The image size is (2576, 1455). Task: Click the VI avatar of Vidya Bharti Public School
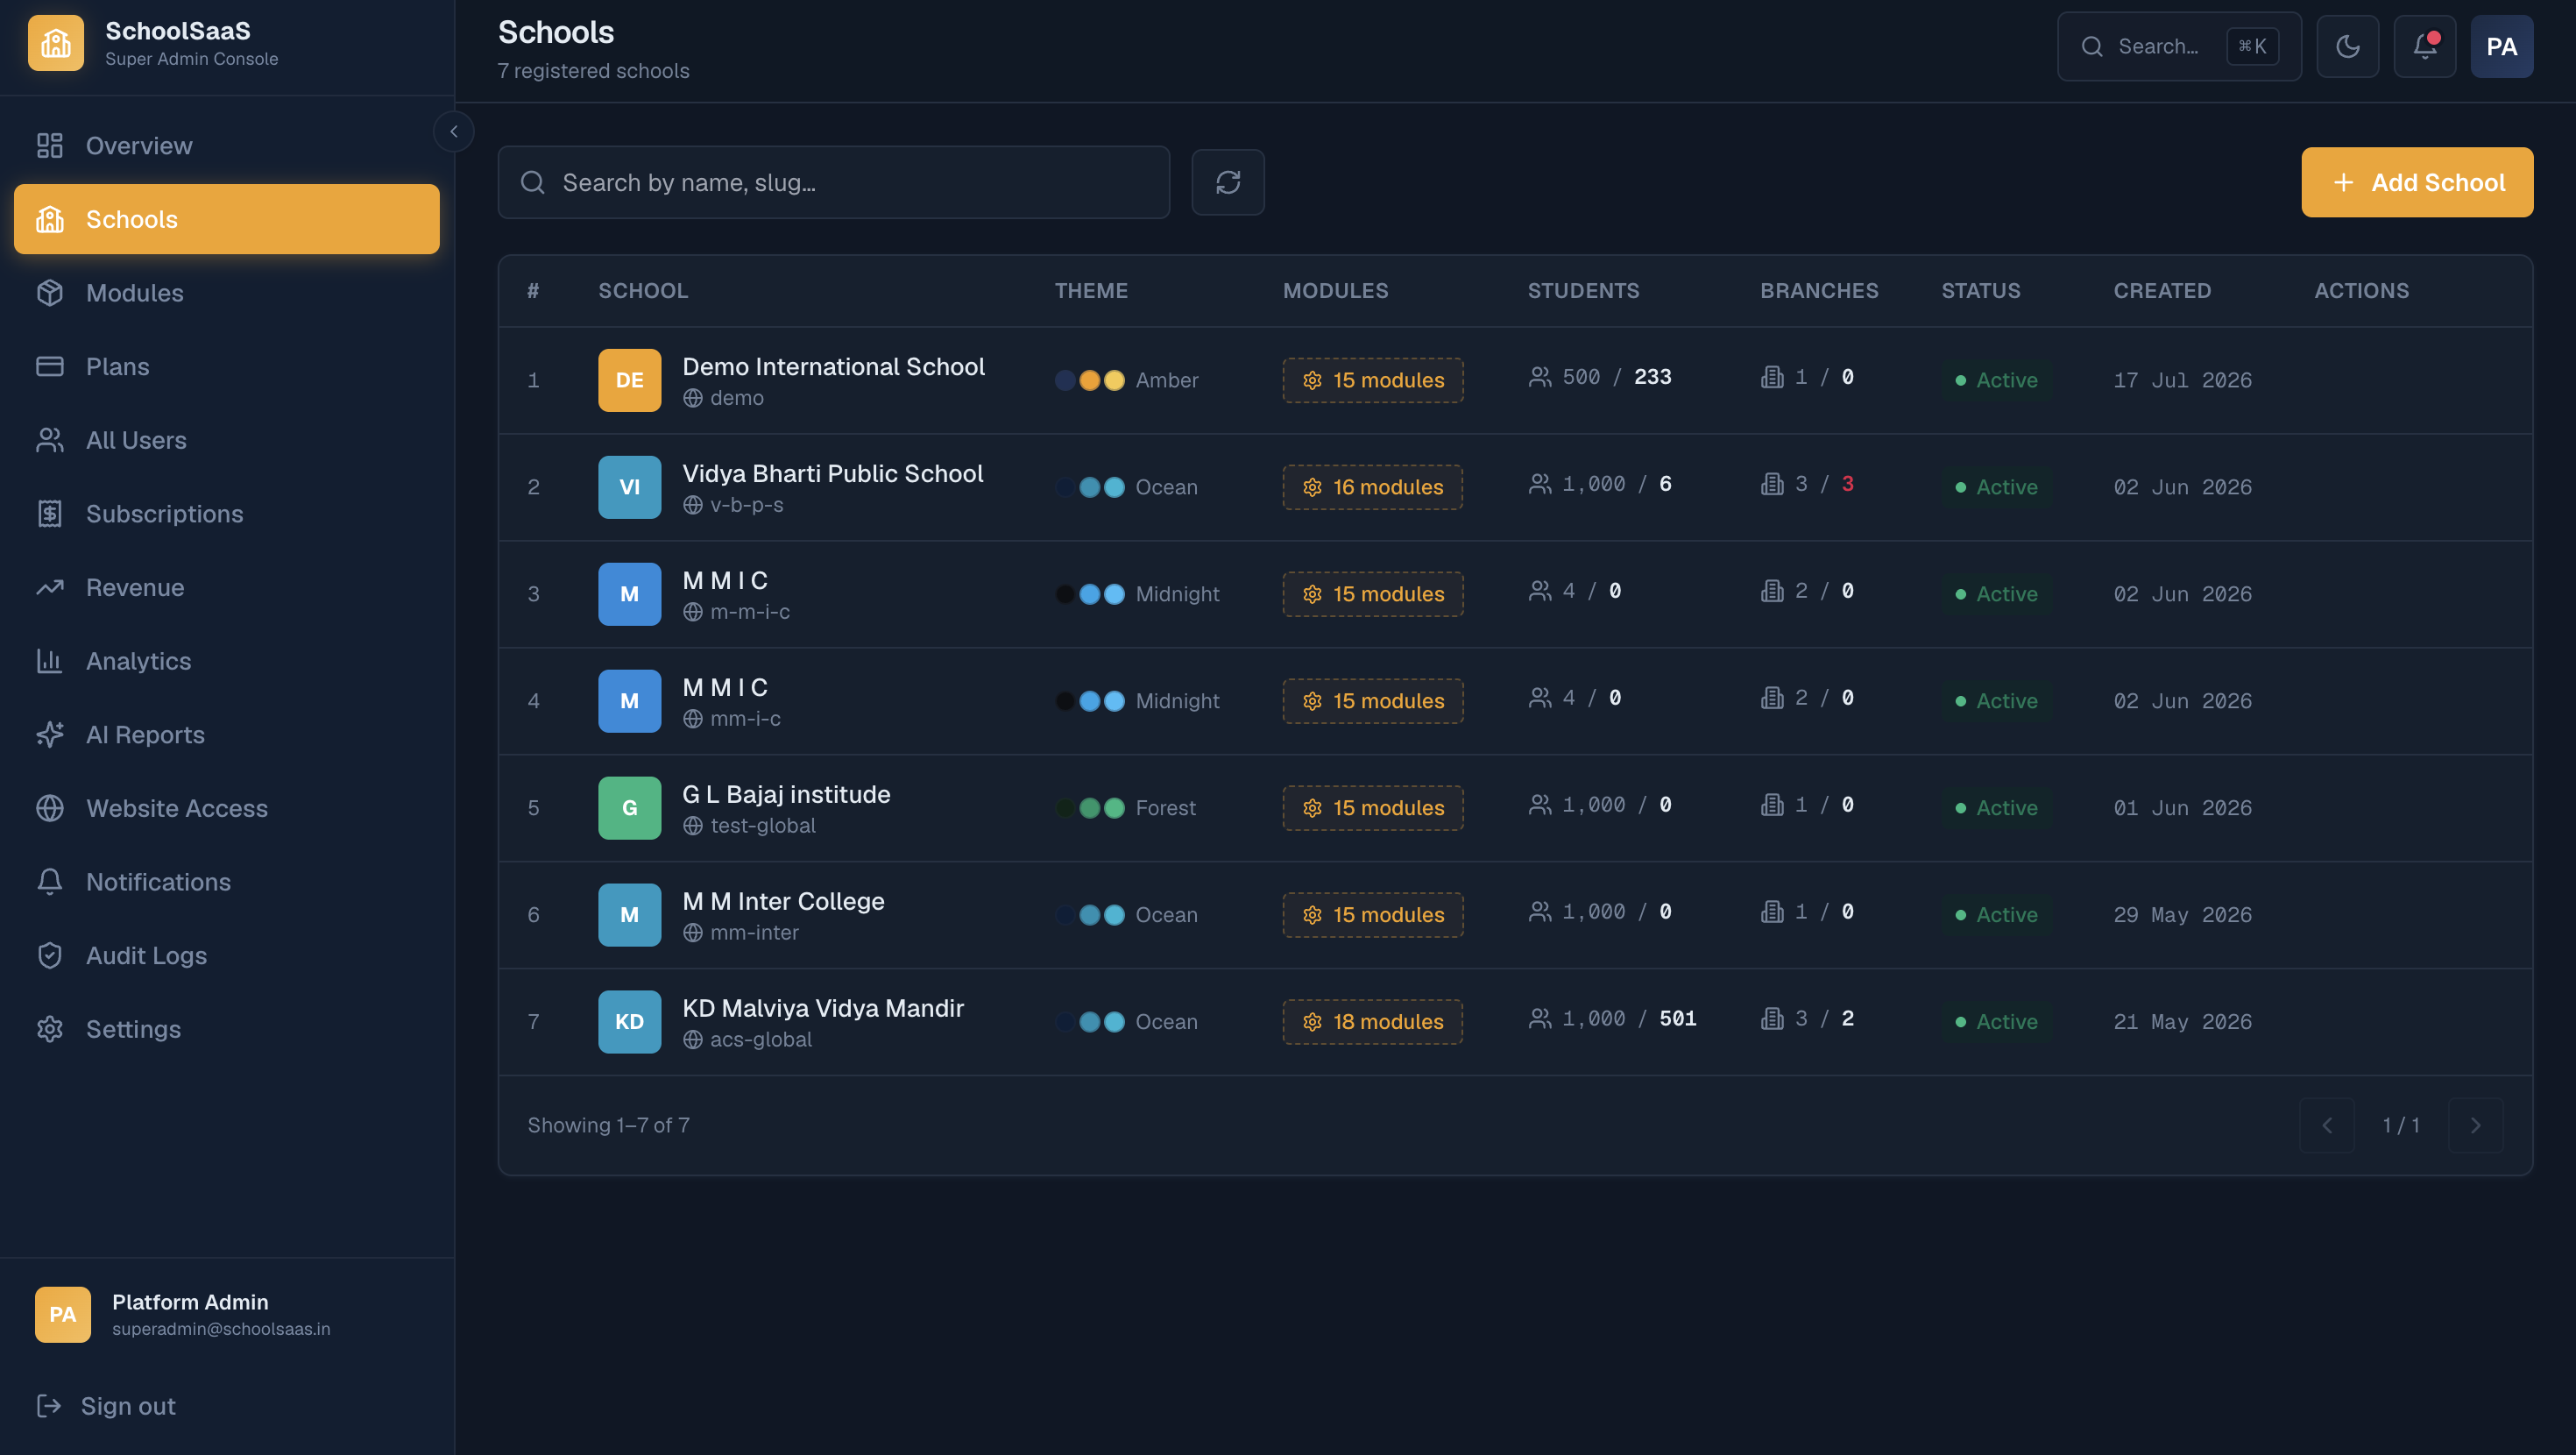point(630,487)
